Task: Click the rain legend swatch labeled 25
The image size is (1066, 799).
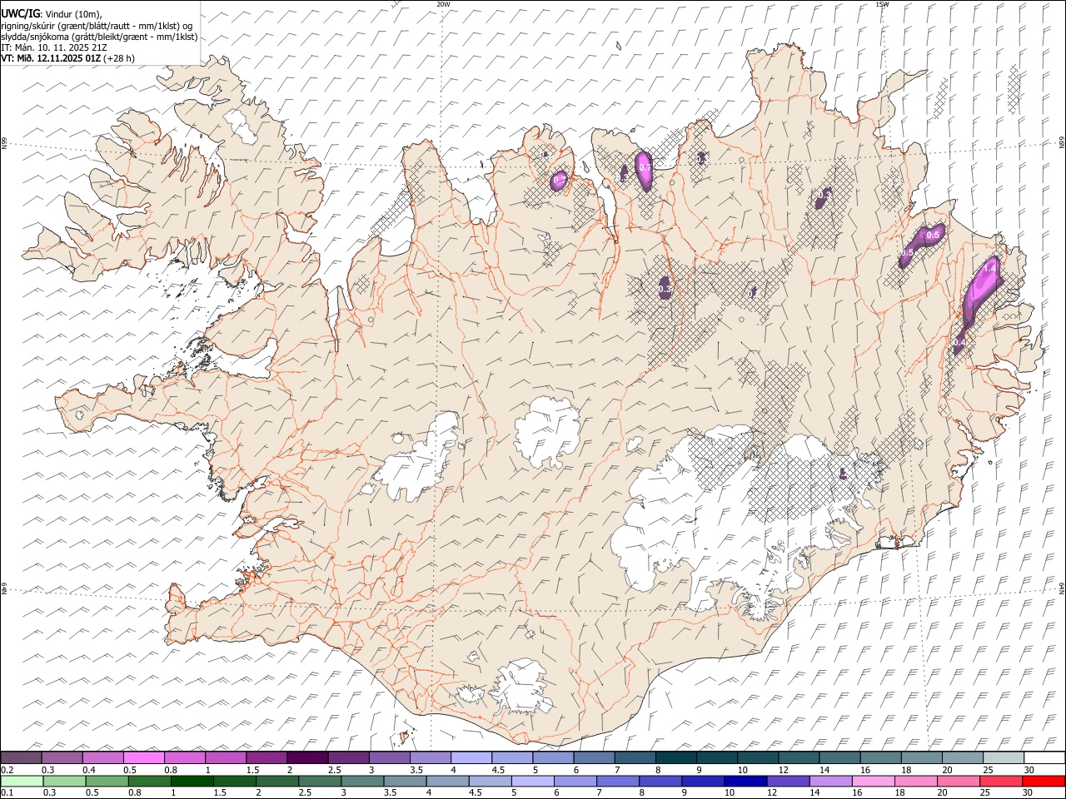Action: (1001, 781)
